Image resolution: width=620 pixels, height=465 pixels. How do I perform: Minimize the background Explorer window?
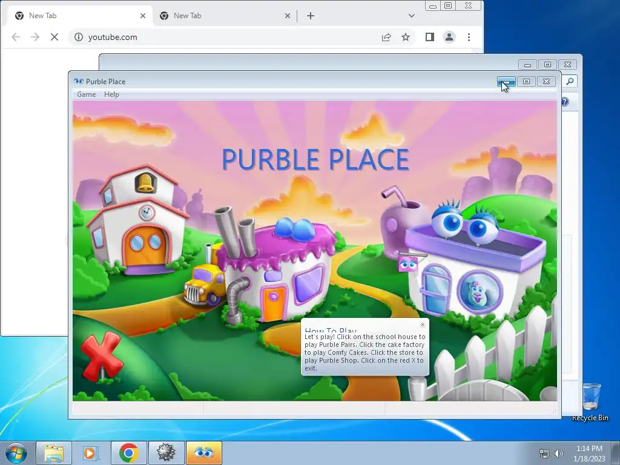click(x=527, y=64)
